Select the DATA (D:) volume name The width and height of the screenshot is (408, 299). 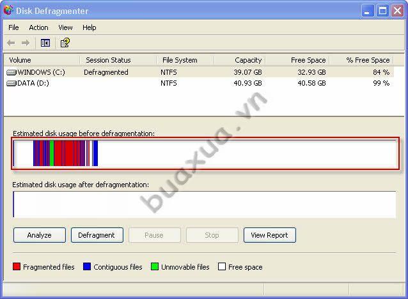[x=33, y=83]
